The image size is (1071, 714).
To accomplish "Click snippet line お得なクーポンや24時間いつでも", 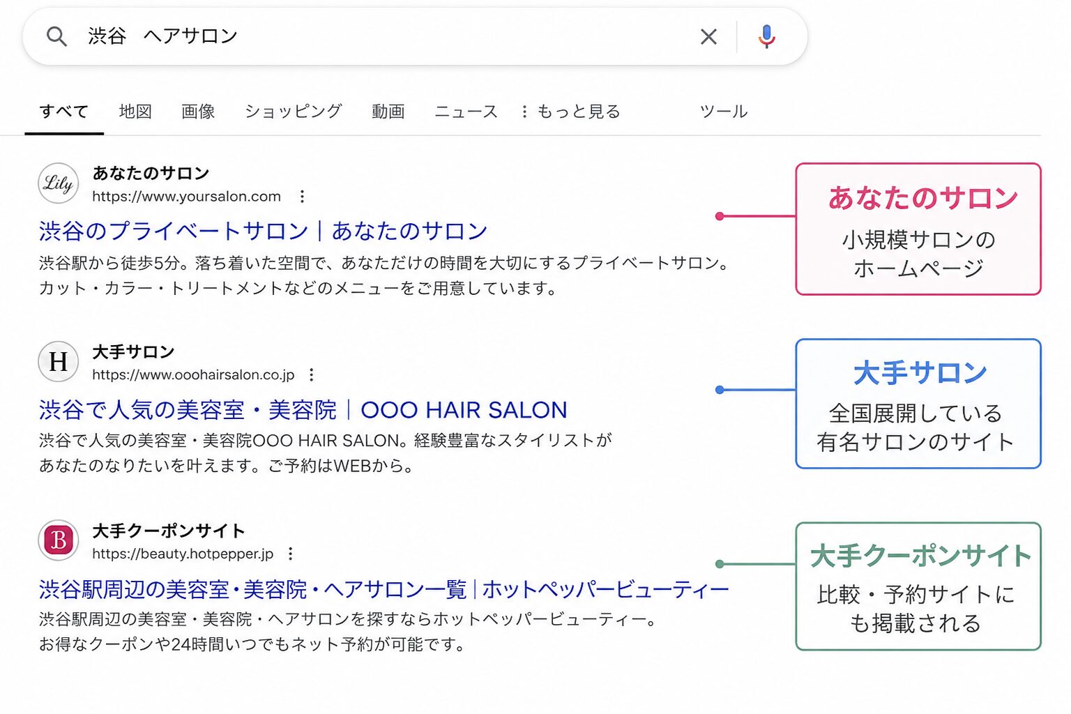I will [x=254, y=644].
